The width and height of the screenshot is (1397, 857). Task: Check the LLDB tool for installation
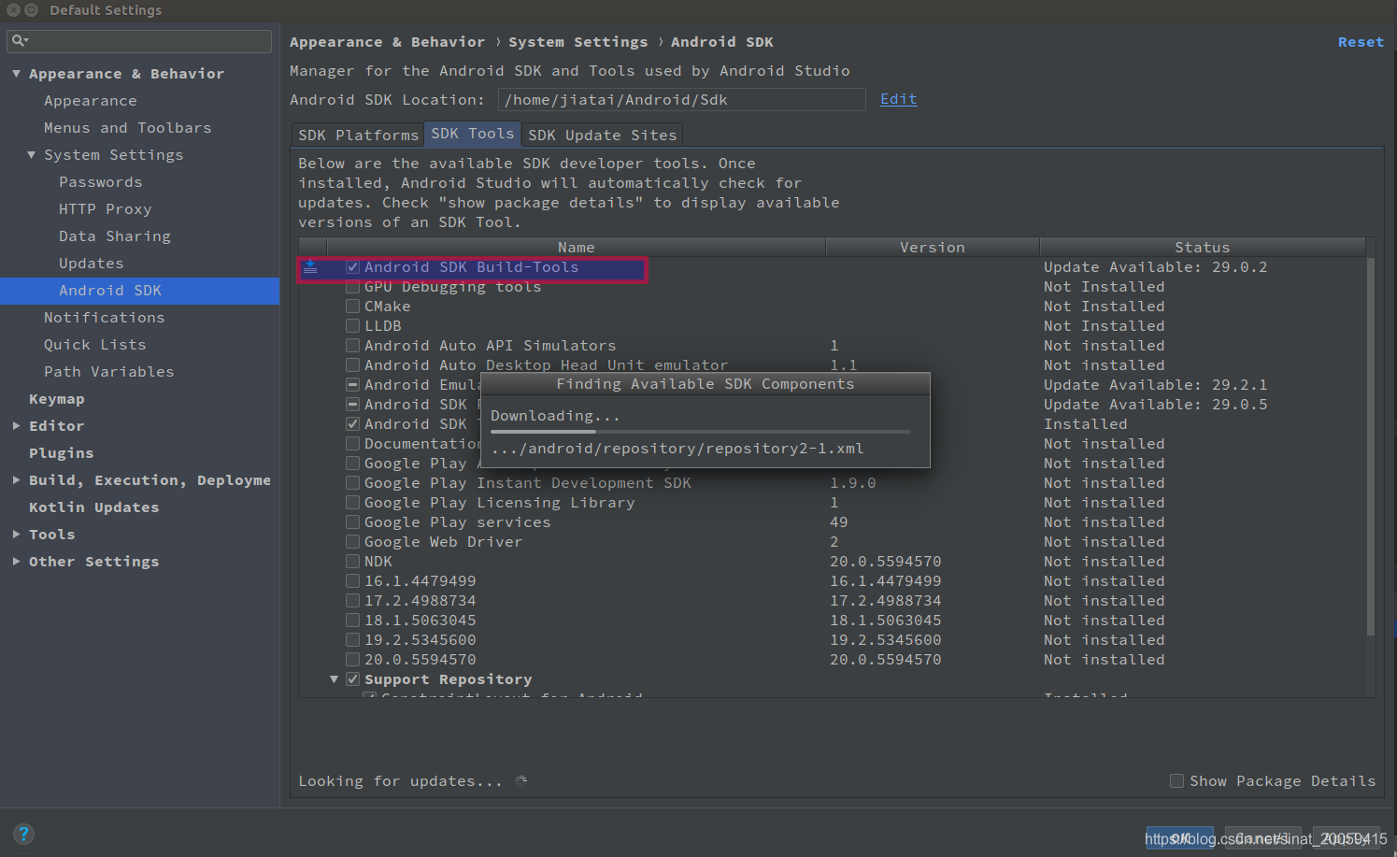(352, 325)
